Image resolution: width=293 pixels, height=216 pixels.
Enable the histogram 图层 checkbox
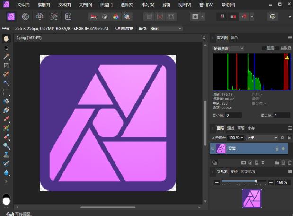(264, 48)
